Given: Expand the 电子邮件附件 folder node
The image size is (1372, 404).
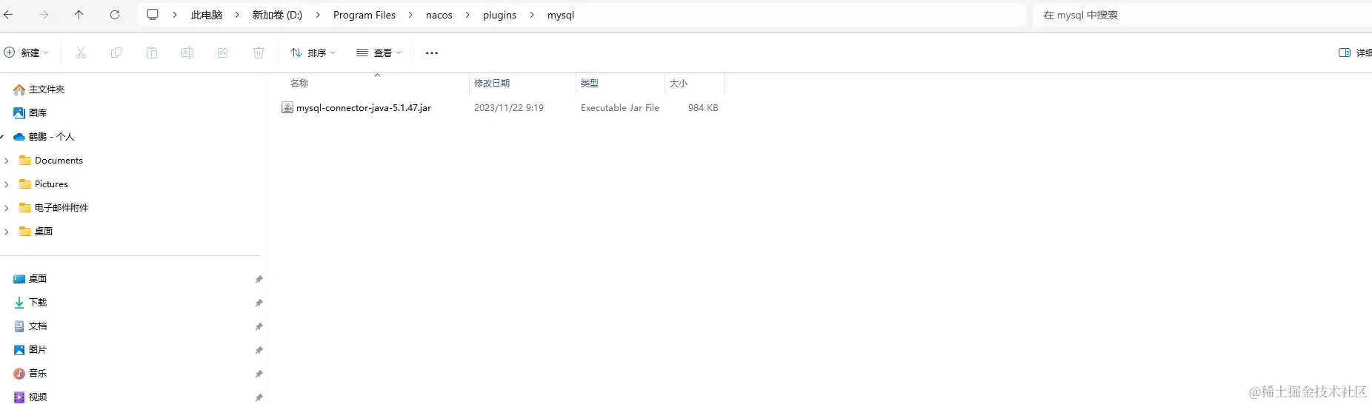Looking at the screenshot, I should 7,208.
